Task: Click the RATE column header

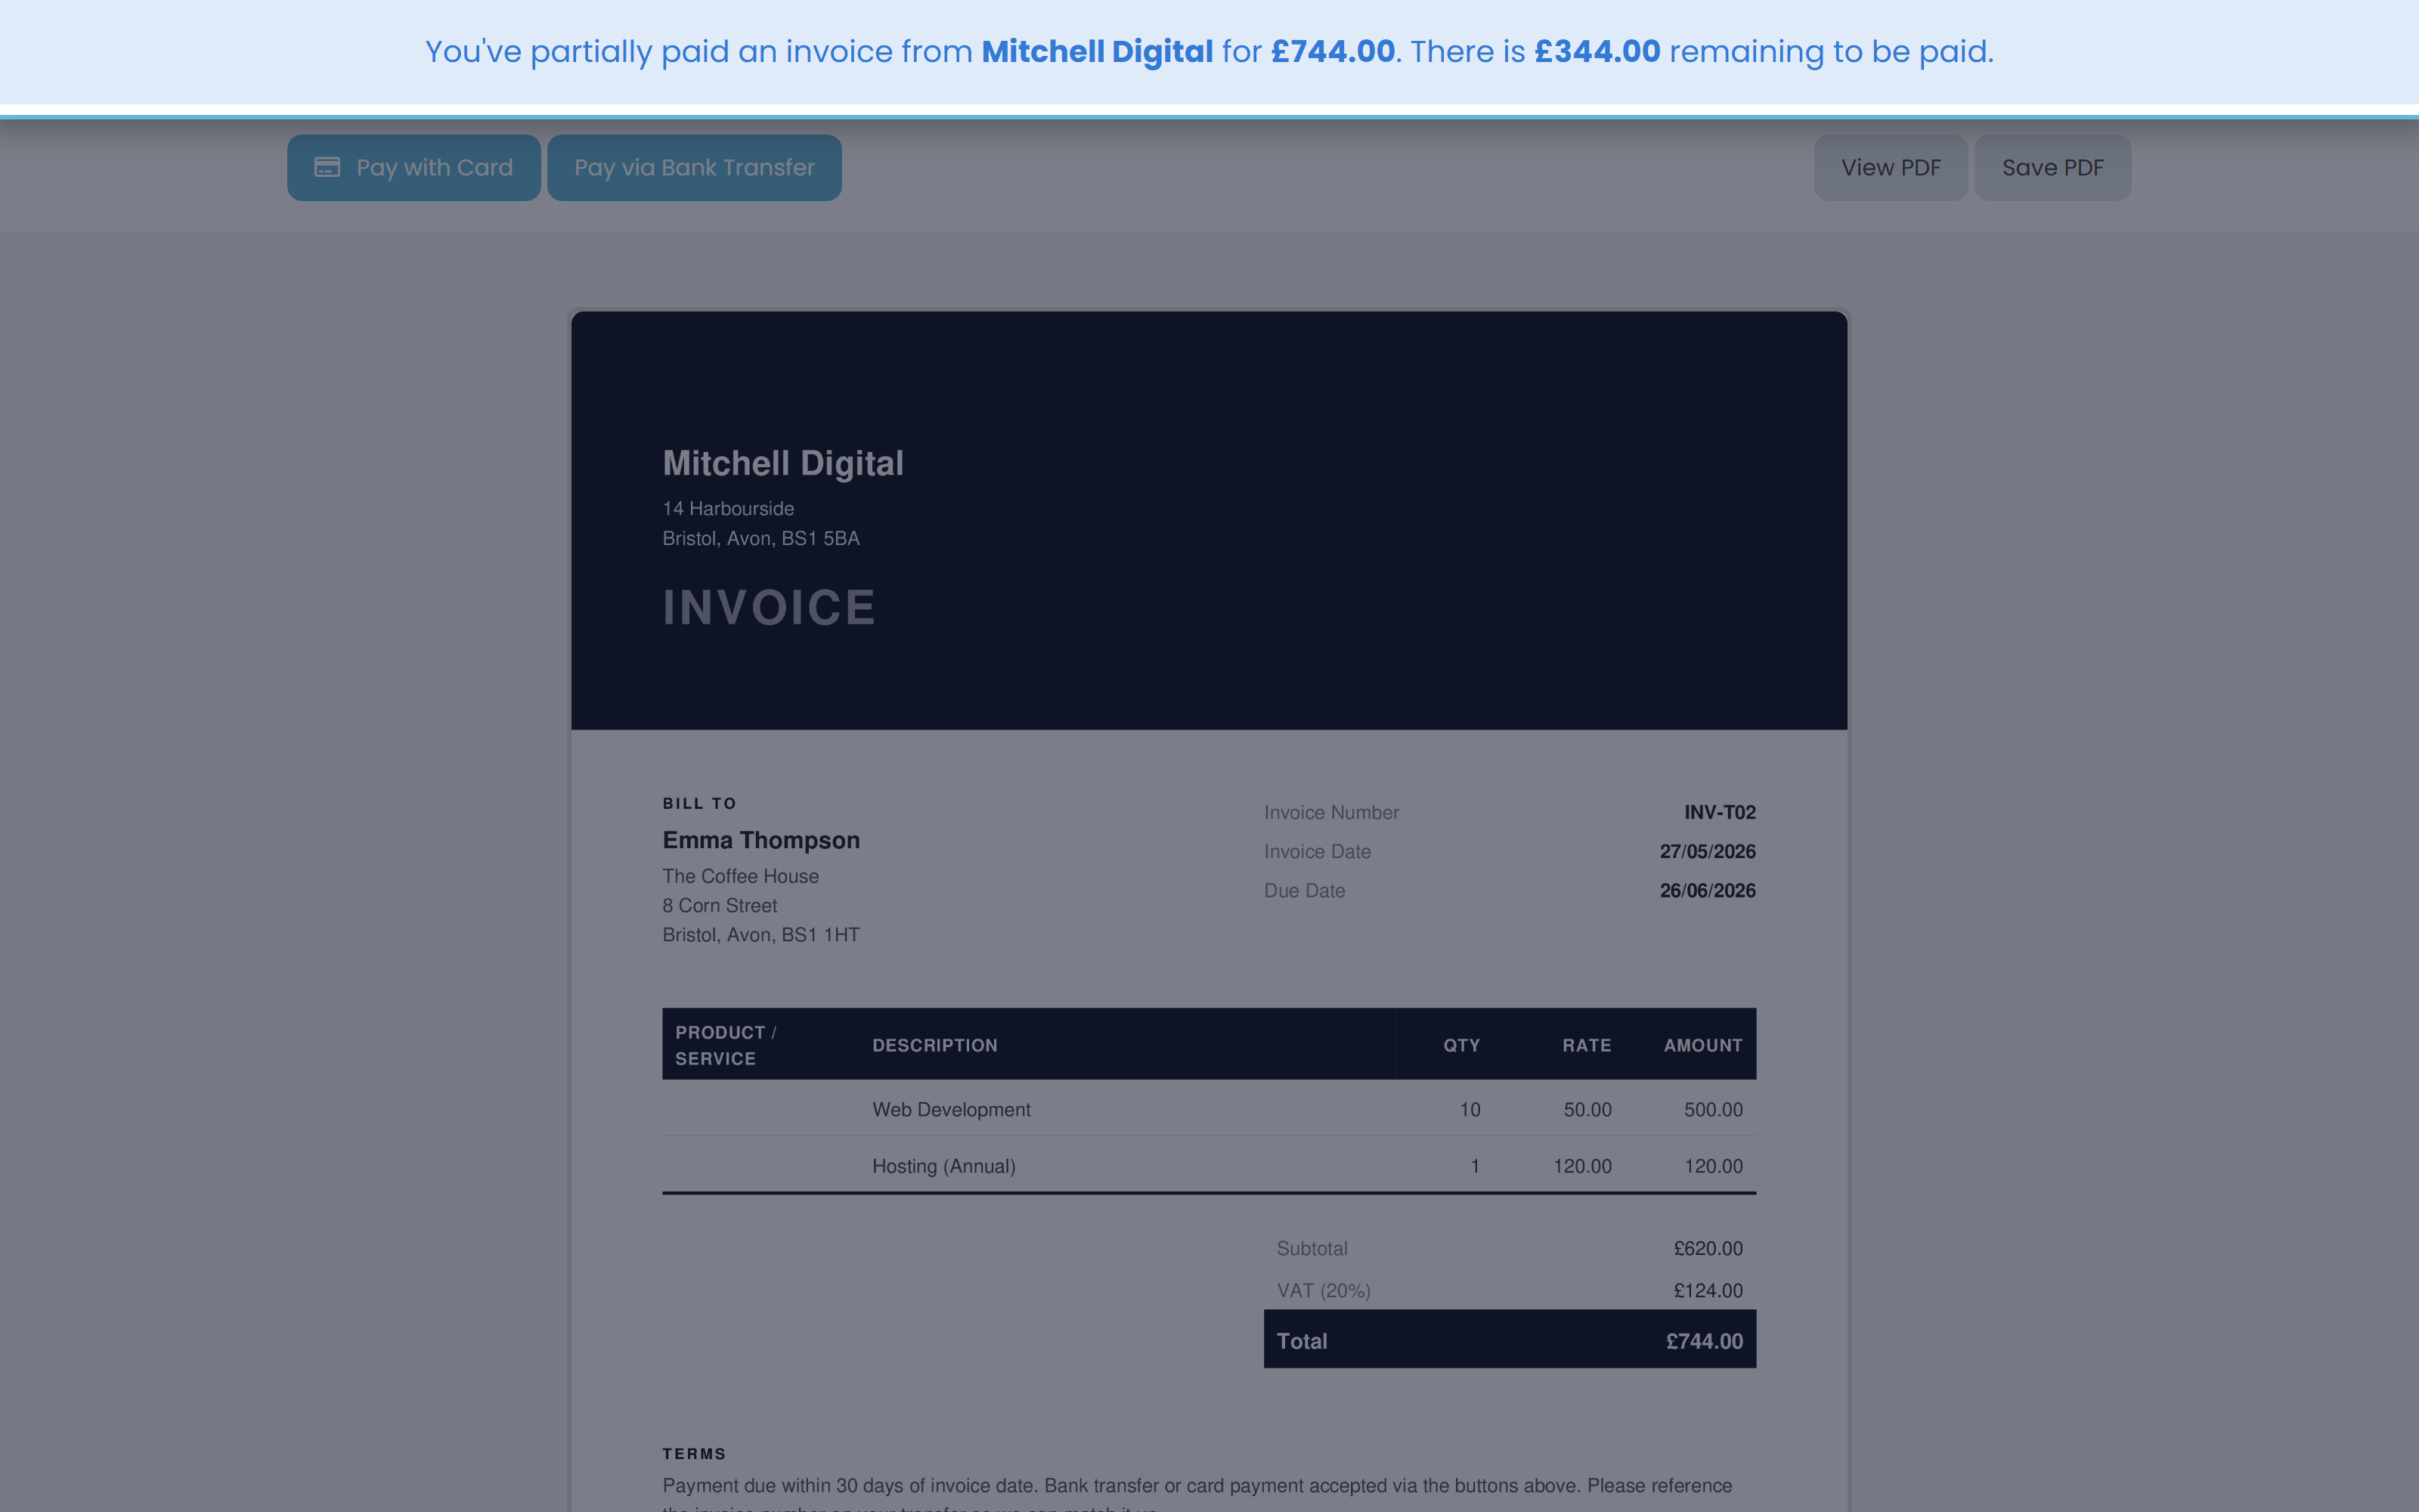Action: [1587, 1046]
